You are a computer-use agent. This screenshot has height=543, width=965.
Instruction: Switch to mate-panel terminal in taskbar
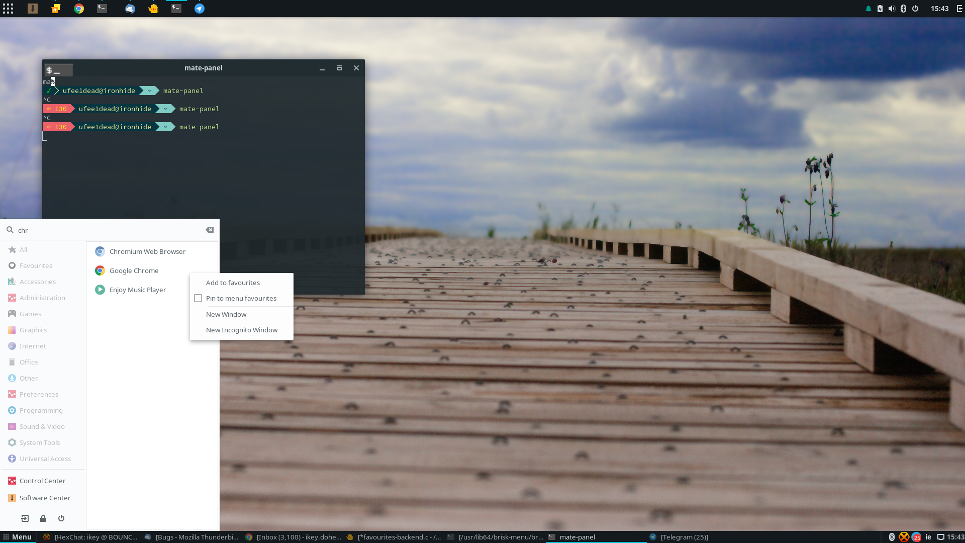596,537
